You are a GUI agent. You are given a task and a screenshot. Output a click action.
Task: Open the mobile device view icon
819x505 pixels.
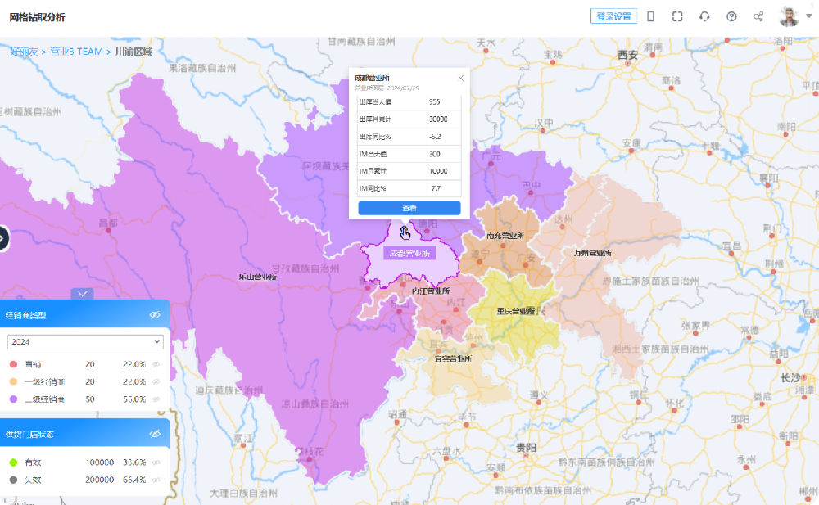tap(650, 16)
